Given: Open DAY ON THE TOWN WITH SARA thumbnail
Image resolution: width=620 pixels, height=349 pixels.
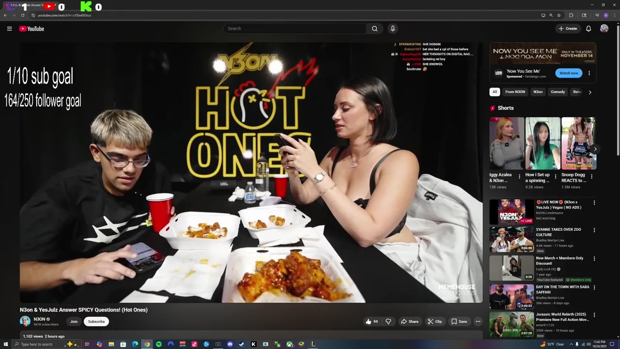Looking at the screenshot, I should pos(511,296).
